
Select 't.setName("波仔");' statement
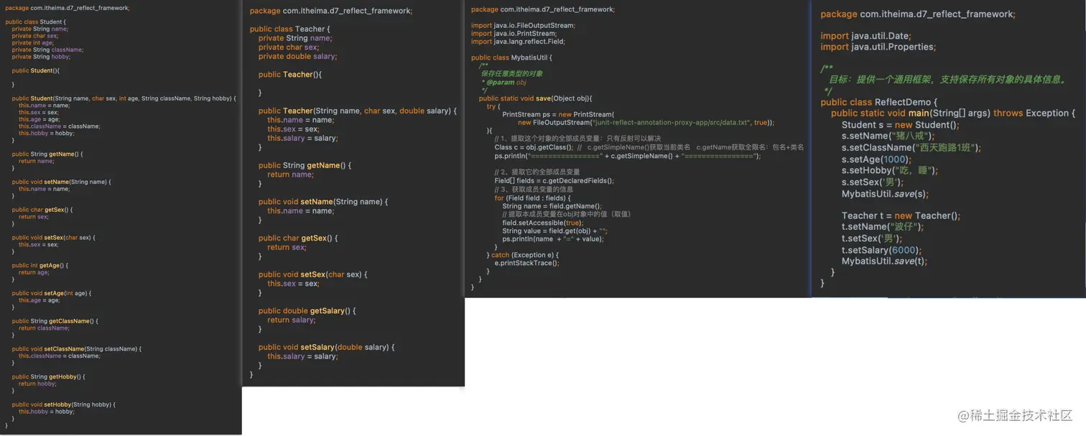pyautogui.click(x=883, y=227)
